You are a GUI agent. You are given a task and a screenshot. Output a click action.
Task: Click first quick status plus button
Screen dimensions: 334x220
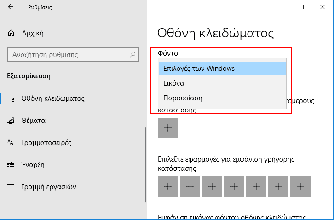click(x=168, y=186)
